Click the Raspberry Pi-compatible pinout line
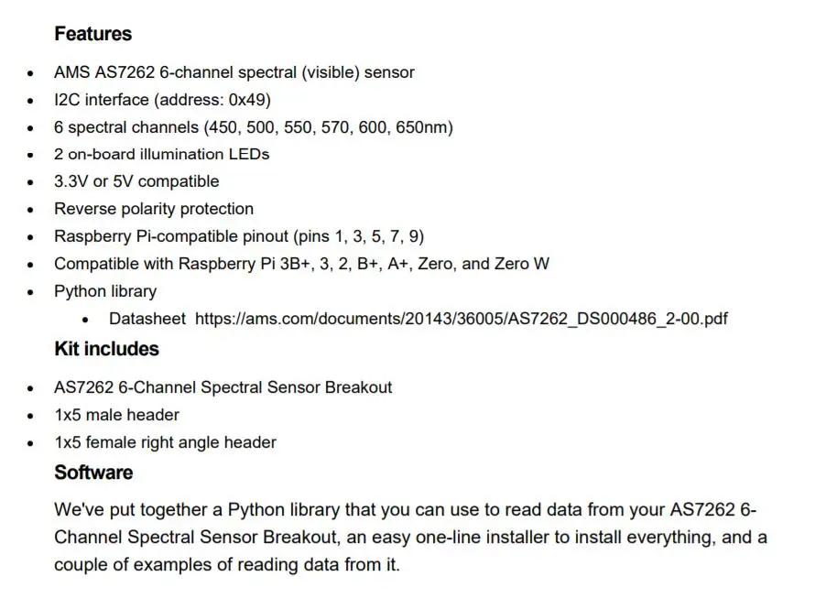 point(239,236)
